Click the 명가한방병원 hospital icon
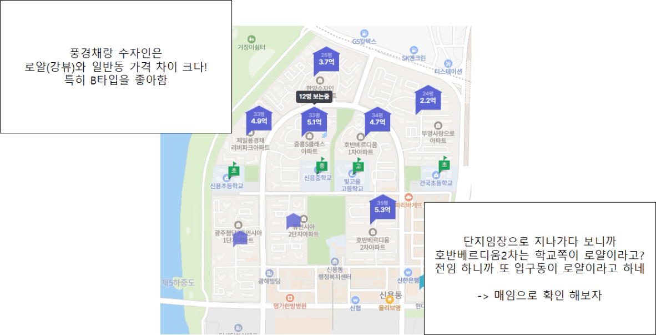 pos(290,297)
